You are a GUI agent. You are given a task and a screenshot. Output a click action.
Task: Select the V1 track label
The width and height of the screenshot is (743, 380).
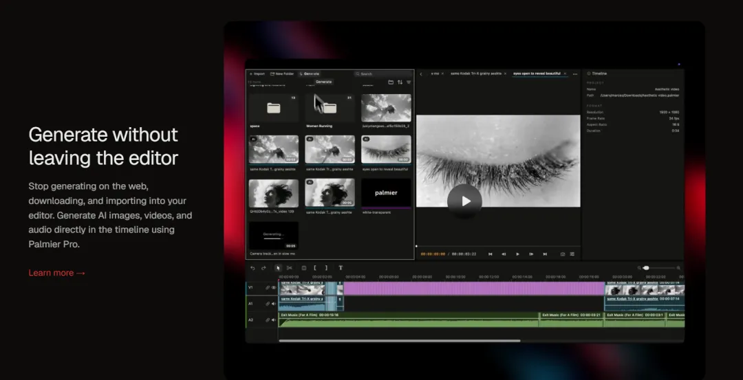[250, 288]
